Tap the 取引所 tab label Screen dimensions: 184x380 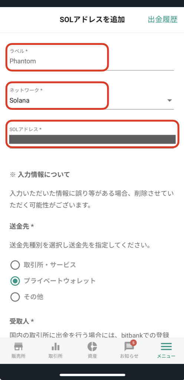(55, 356)
